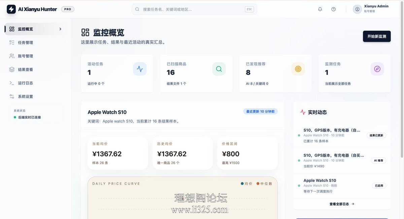This screenshot has width=404, height=219.
Task: Click the 历史均价 ¥1367.62 card
Action: click(182, 153)
